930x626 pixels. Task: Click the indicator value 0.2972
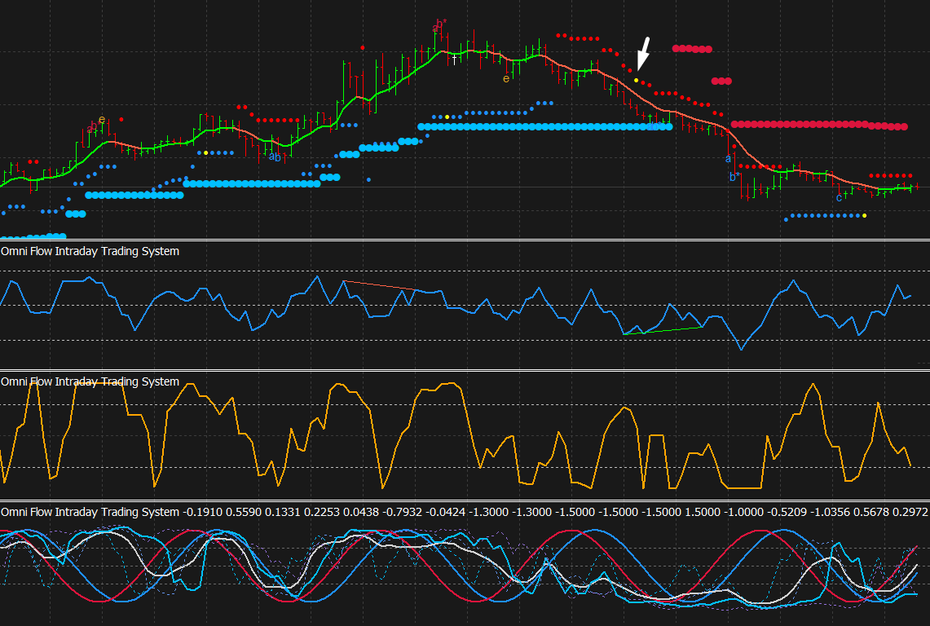[910, 512]
